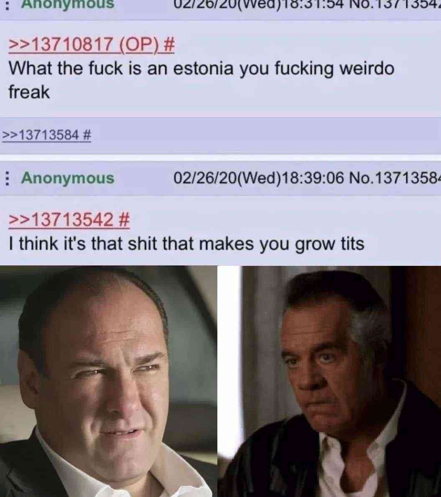Click the # after >>13713542
This screenshot has width=441, height=497.
click(x=125, y=219)
